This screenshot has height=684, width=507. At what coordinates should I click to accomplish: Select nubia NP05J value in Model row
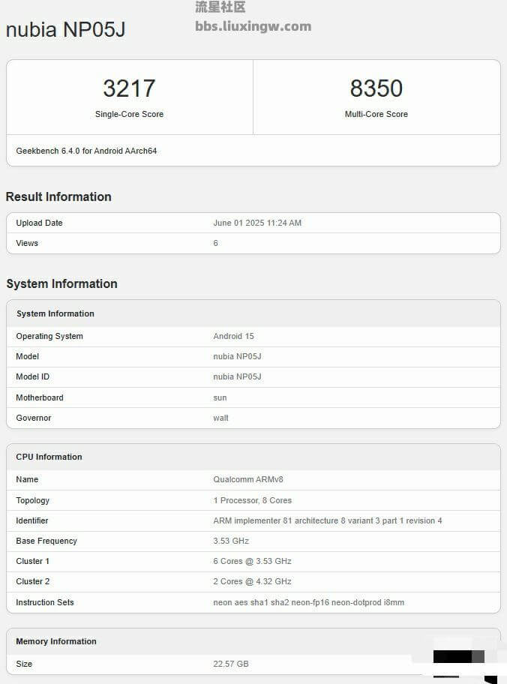[237, 356]
